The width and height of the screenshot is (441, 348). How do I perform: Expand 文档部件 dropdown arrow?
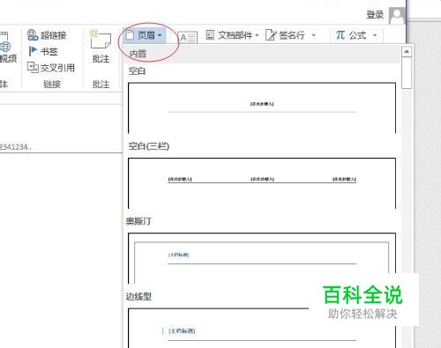[257, 35]
